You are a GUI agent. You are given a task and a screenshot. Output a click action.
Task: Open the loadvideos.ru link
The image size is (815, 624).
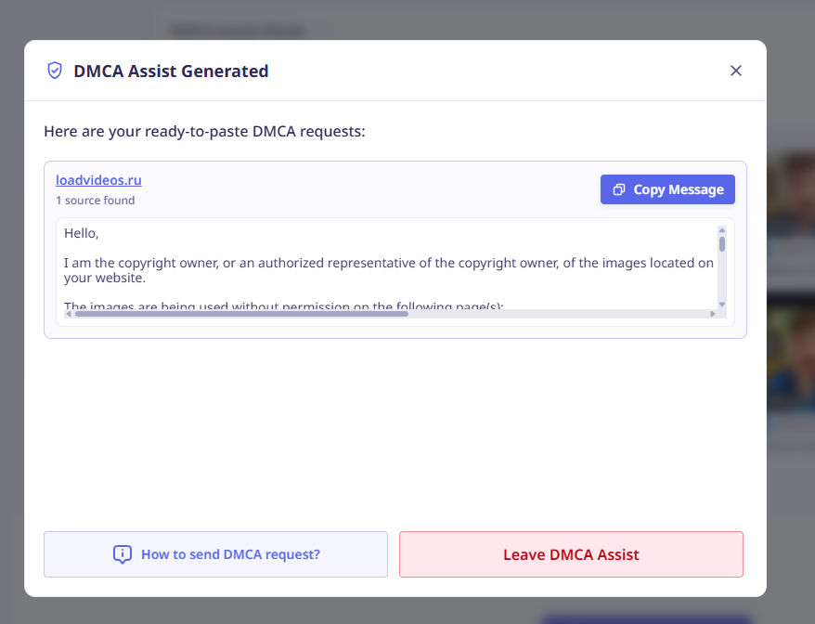(98, 180)
